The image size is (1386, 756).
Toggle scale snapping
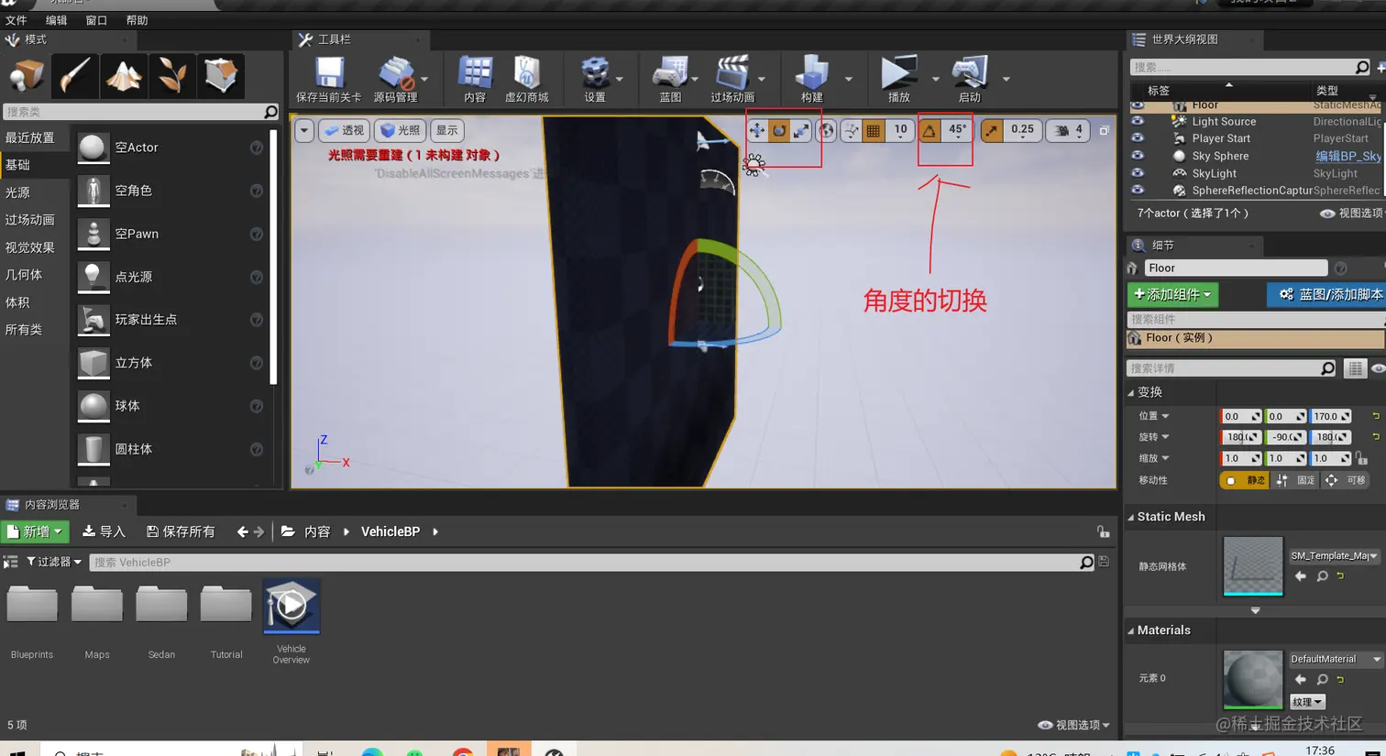click(992, 131)
